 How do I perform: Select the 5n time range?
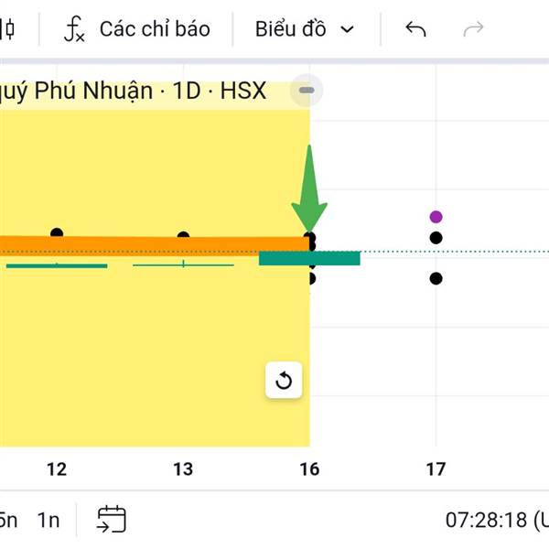[7, 520]
